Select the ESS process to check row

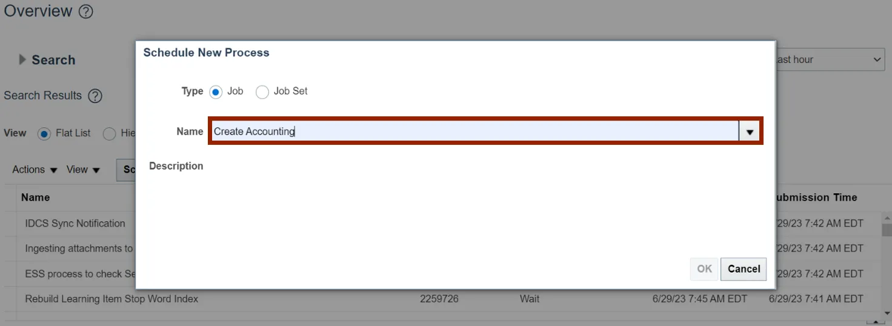click(80, 274)
